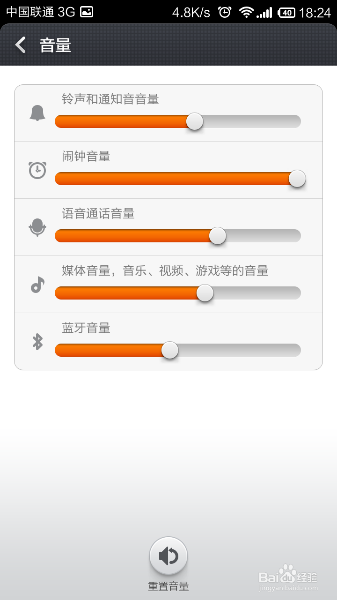Tap the Bluetooth volume icon

click(37, 342)
